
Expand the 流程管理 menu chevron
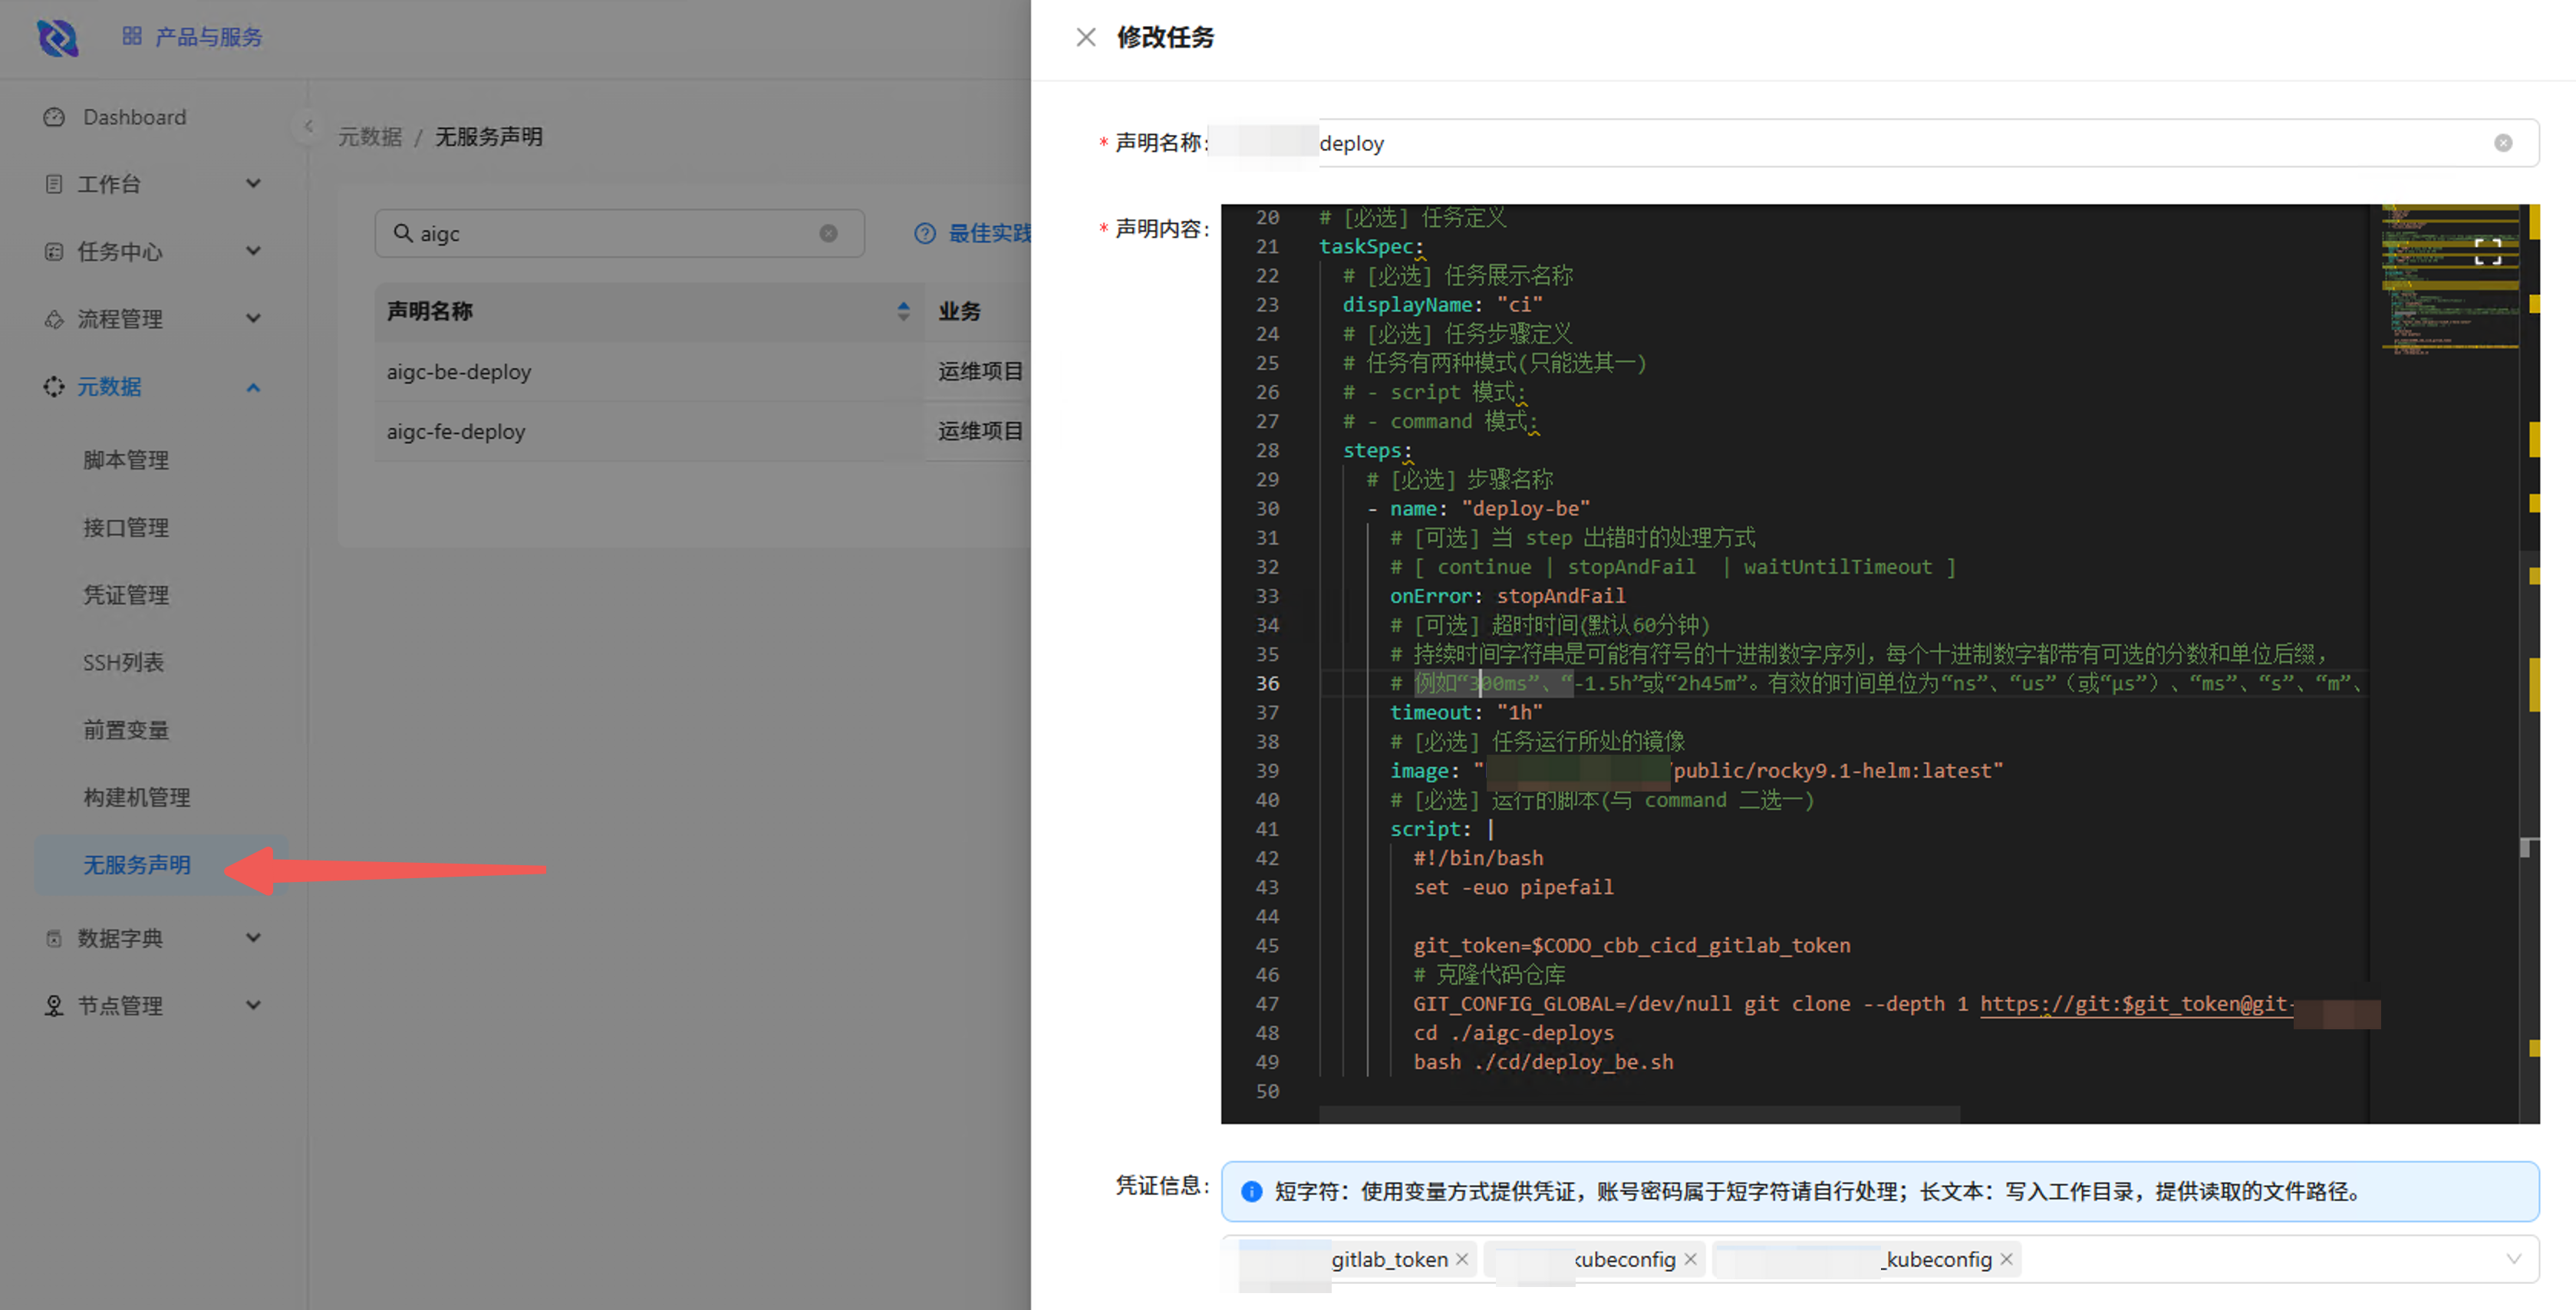click(x=253, y=319)
